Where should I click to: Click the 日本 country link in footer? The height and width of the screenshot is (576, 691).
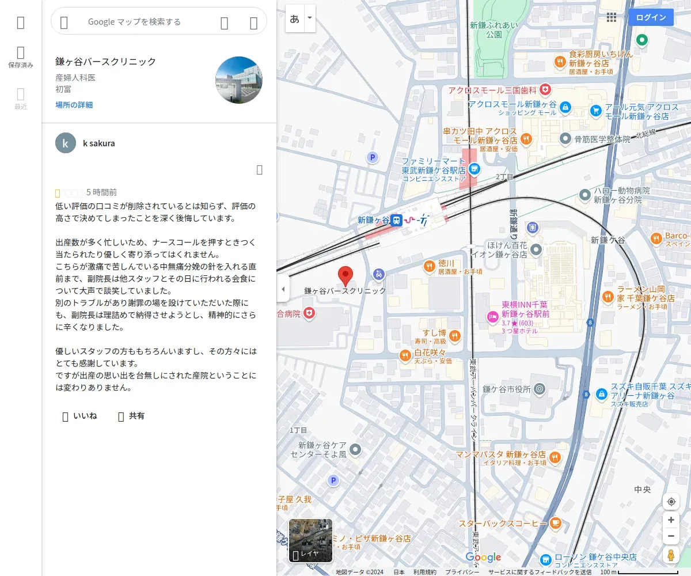399,572
